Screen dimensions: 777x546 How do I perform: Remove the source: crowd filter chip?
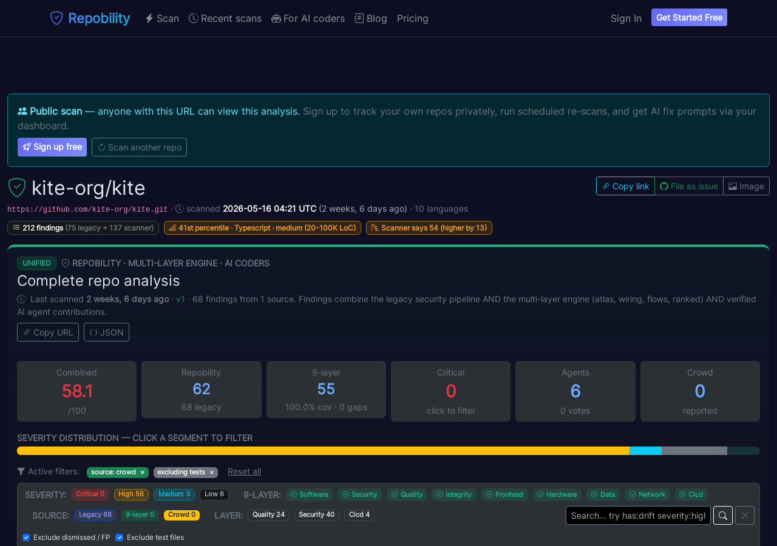click(x=143, y=472)
